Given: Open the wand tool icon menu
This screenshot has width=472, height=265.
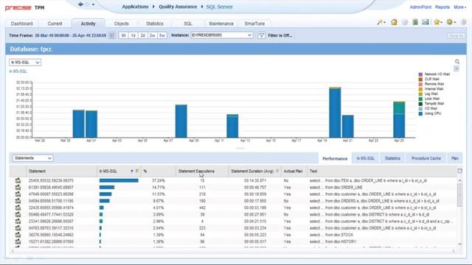Looking at the screenshot, I should (x=381, y=22).
